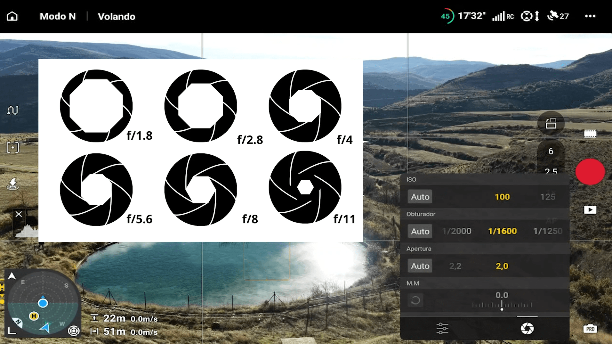Tap the home icon
The height and width of the screenshot is (344, 612).
click(x=12, y=16)
